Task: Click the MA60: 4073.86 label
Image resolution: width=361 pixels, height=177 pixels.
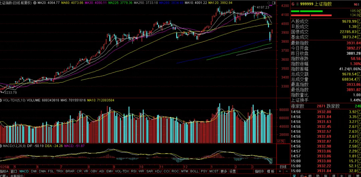Action: click(72, 3)
